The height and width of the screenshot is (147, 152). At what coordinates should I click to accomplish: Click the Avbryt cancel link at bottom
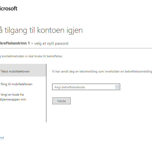[x=2, y=138]
